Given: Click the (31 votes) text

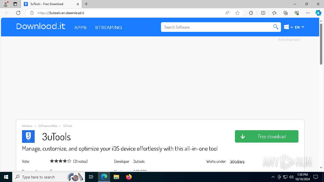Looking at the screenshot, I should click(80, 161).
